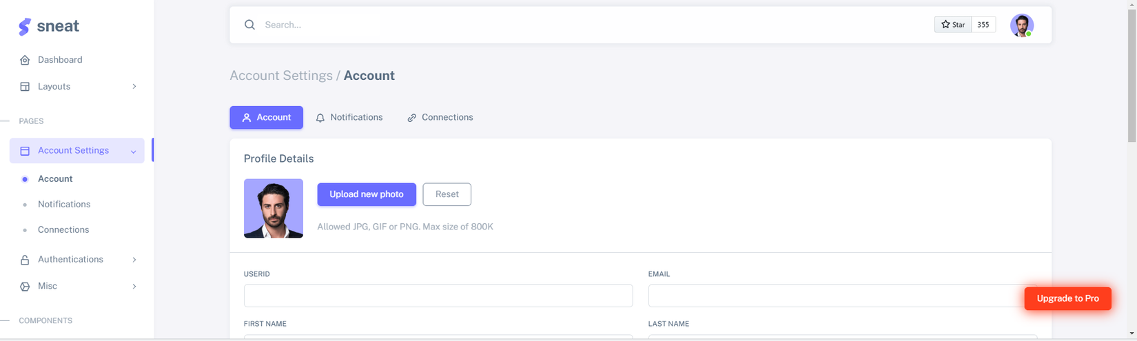Click the GitHub Star button
Viewport: 1137px width, 341px height.
(953, 25)
